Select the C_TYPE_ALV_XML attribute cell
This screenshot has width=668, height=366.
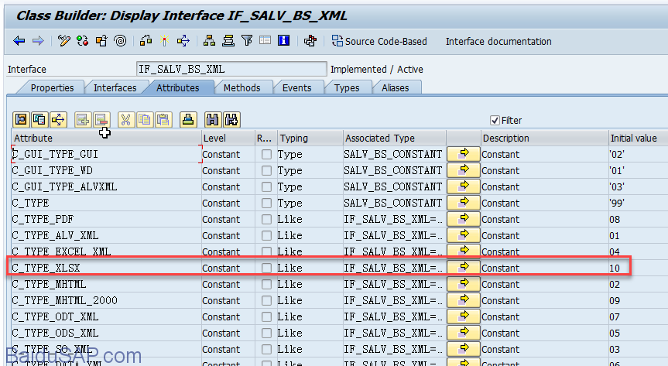[106, 236]
